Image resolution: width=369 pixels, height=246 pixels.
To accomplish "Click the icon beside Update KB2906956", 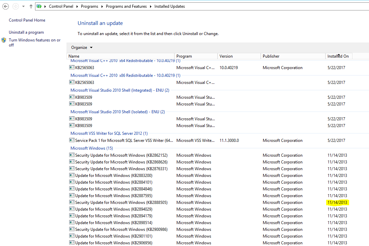I will 72,243.
